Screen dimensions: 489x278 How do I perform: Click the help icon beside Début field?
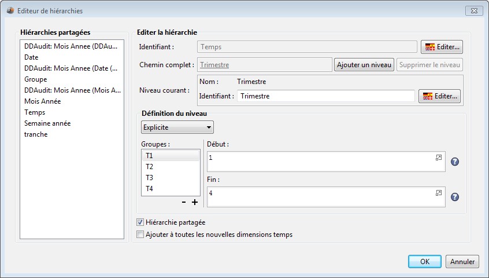tap(455, 162)
